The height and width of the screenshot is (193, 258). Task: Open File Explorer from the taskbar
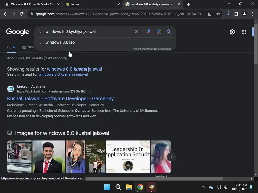[129, 187]
